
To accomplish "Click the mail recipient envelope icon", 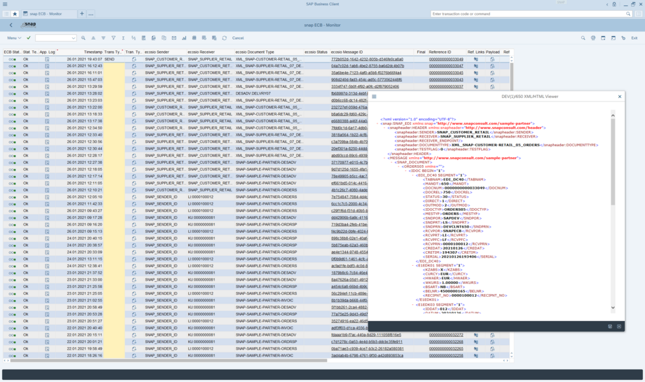I will [174, 38].
